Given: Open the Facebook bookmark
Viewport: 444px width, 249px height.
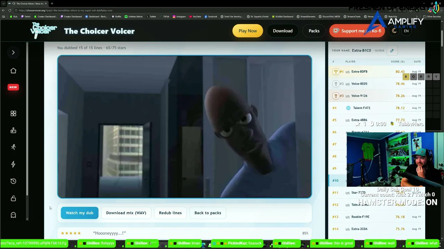Looking at the screenshot, I should click(x=211, y=17).
